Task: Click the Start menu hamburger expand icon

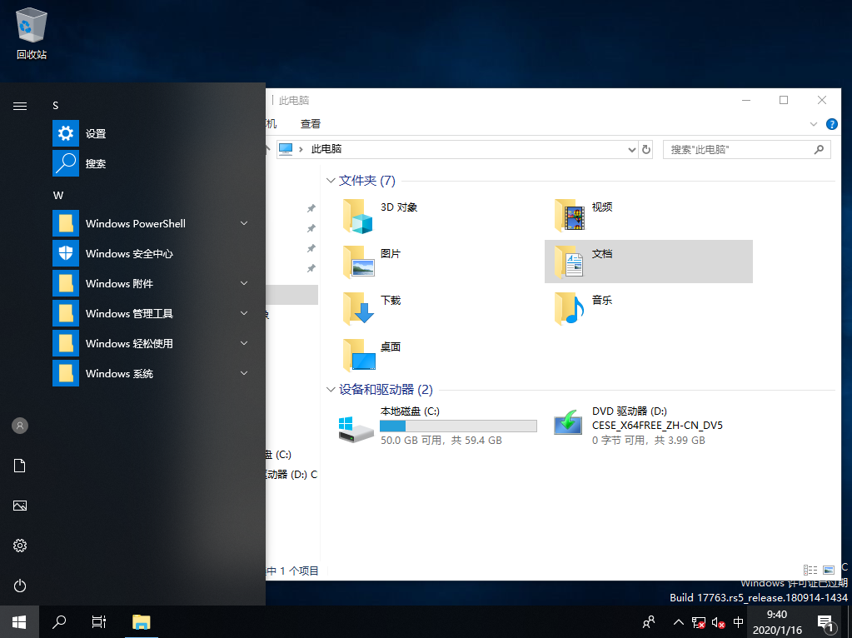Action: click(19, 106)
